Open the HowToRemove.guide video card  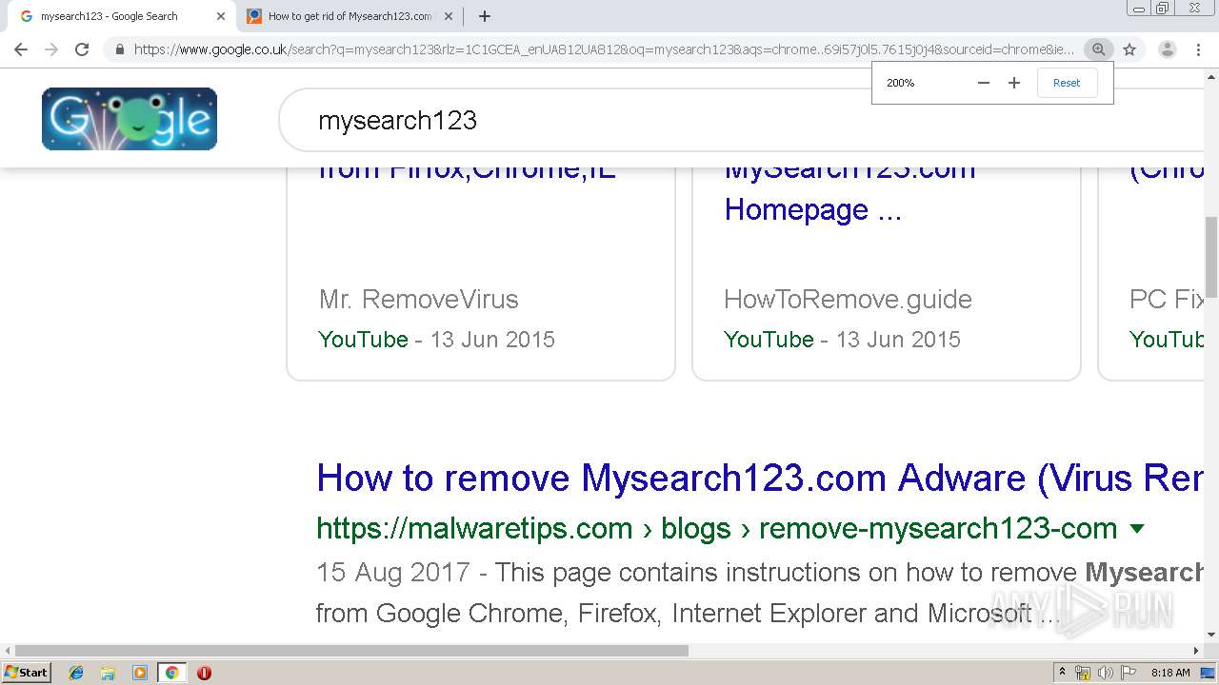[x=887, y=274]
